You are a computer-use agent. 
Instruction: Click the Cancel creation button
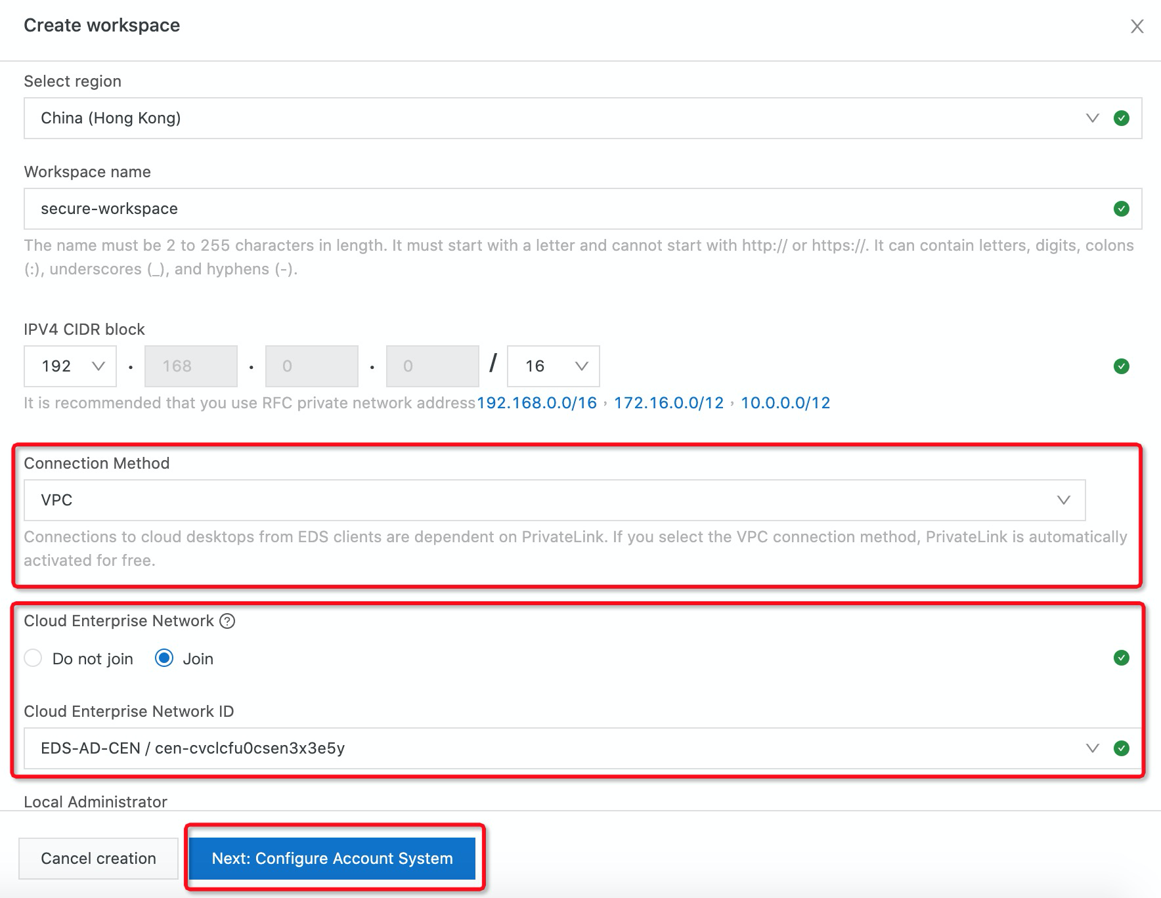(99, 859)
